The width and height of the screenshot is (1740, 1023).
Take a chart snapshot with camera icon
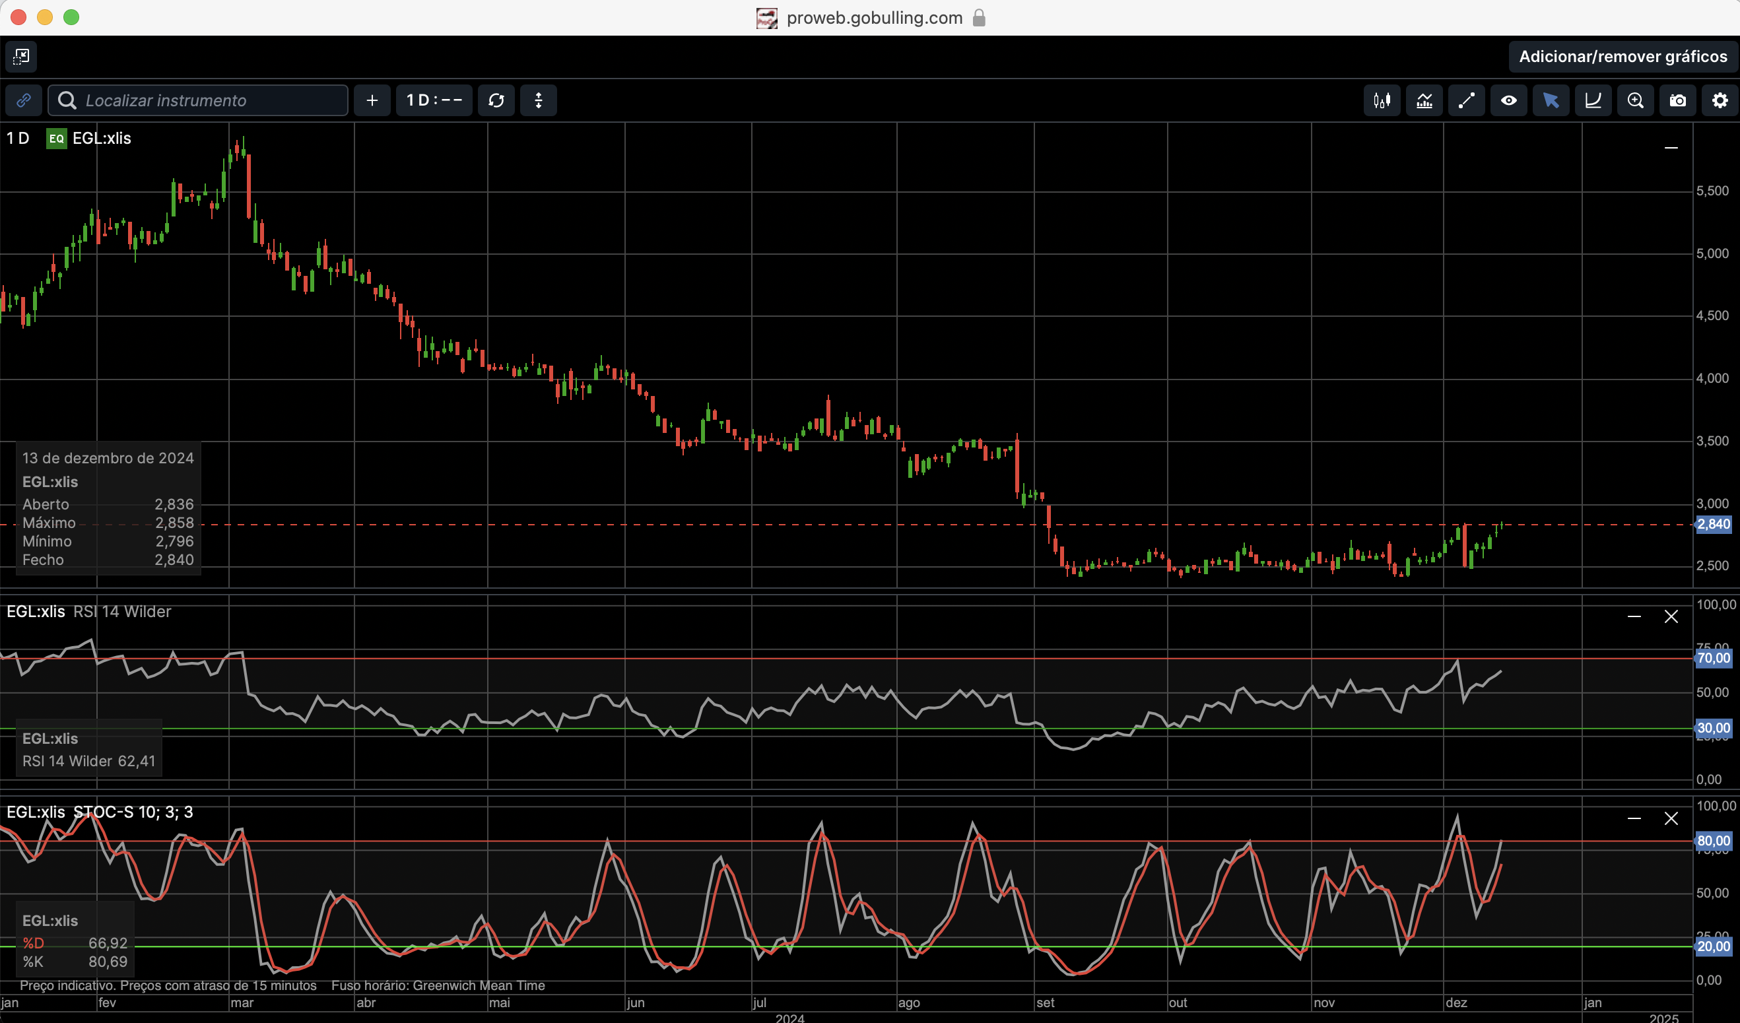pyautogui.click(x=1677, y=101)
